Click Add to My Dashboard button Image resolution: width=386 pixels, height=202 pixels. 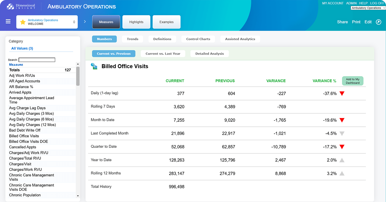click(x=352, y=81)
